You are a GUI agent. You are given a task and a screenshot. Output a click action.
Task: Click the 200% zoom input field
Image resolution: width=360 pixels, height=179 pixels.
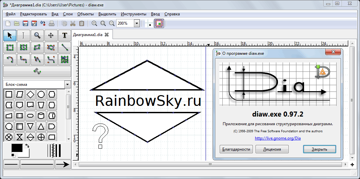125,23
